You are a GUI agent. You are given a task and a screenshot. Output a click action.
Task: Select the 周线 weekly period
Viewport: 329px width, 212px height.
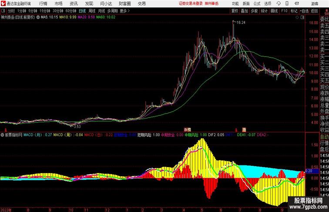pyautogui.click(x=92, y=11)
